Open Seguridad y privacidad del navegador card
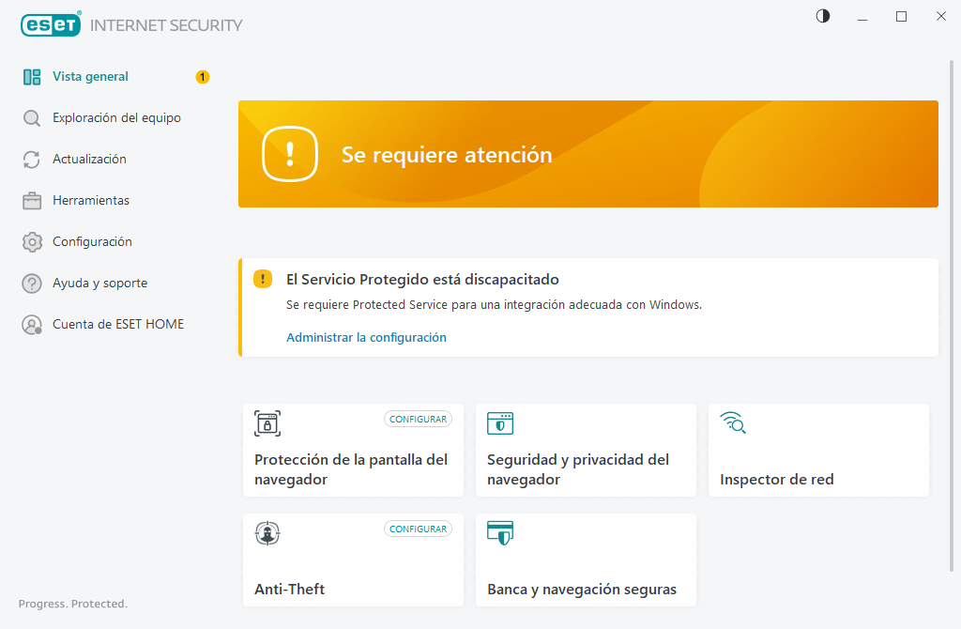Screen dimensions: 961x629 586,450
